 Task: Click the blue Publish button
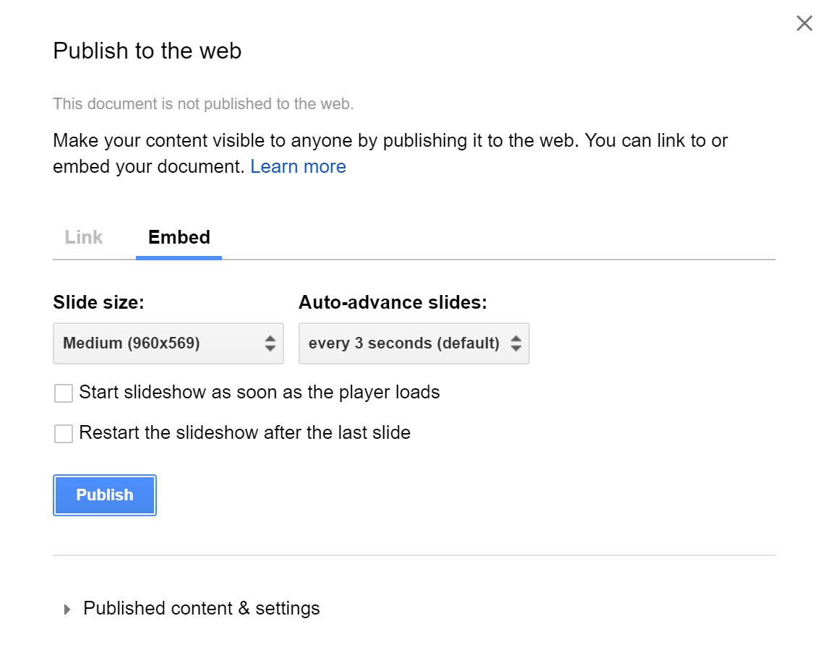pyautogui.click(x=105, y=495)
